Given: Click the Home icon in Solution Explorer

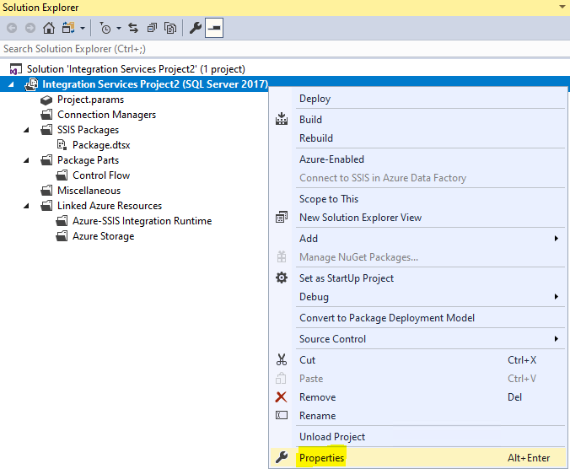Looking at the screenshot, I should tap(49, 28).
